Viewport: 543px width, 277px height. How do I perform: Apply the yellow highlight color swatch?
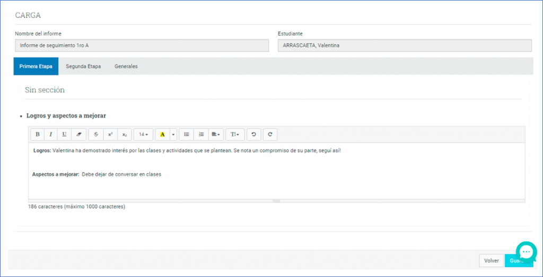[162, 134]
